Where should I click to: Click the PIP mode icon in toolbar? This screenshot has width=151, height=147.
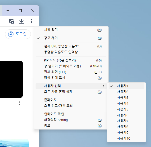click(x=11, y=21)
